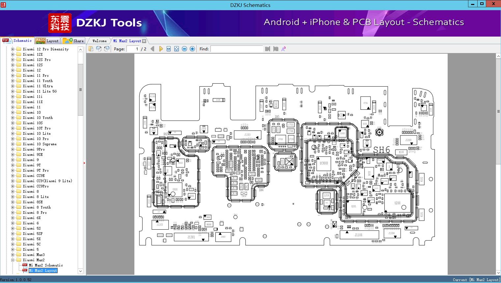Click the document viewer scroll-up arrow
The height and width of the screenshot is (283, 501).
(x=498, y=56)
